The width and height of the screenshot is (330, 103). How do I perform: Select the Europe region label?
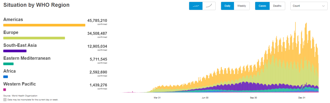pos(11,32)
